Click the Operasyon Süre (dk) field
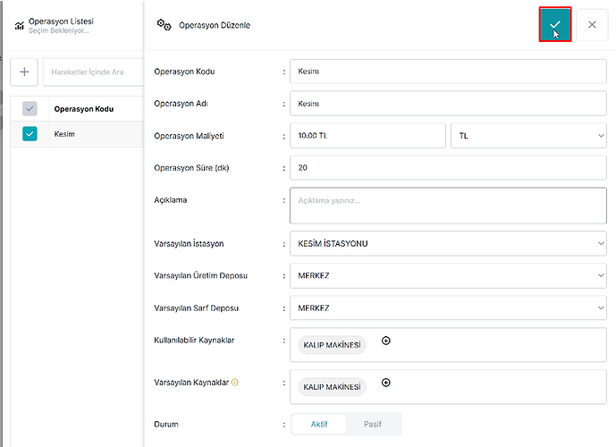This screenshot has width=616, height=447. [448, 168]
